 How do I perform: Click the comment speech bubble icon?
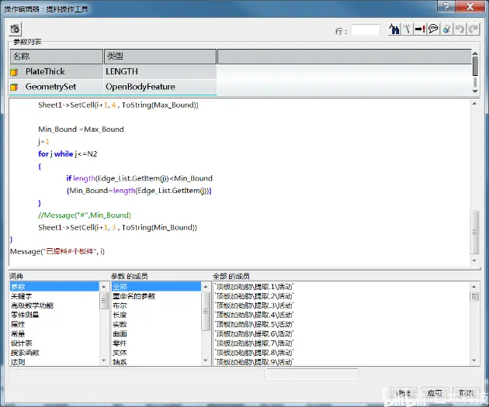click(433, 29)
